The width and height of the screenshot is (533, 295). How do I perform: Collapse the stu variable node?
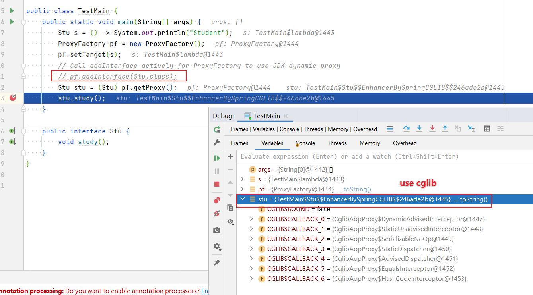[242, 199]
